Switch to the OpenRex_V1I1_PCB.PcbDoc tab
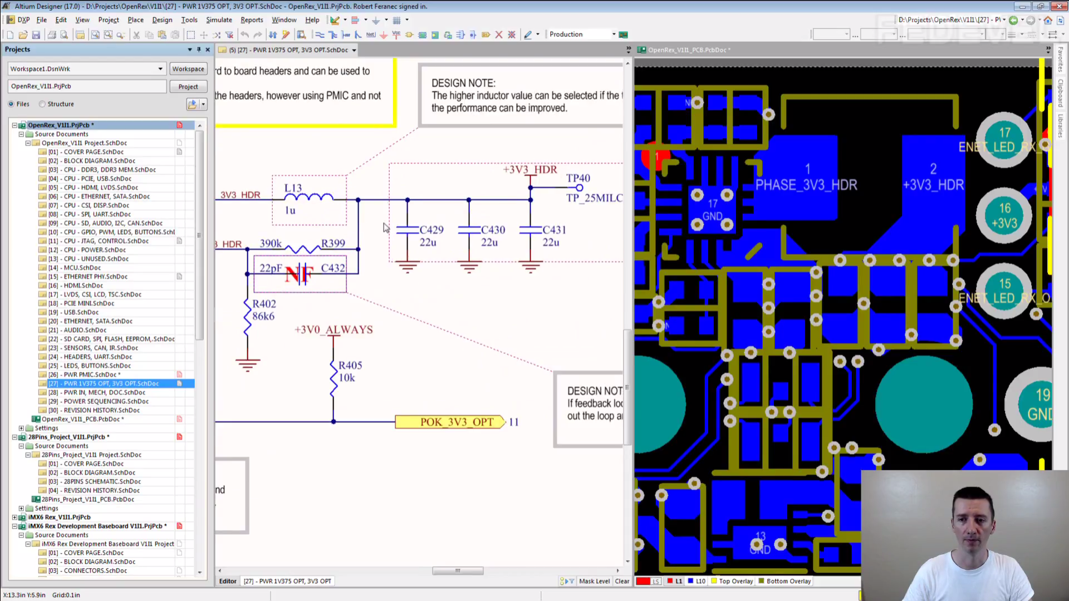Image resolution: width=1069 pixels, height=601 pixels. click(x=686, y=50)
